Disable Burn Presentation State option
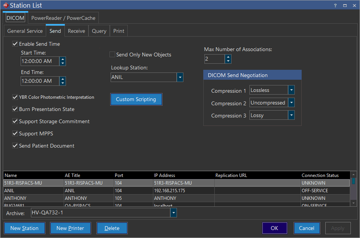The image size is (360, 238). [15, 109]
